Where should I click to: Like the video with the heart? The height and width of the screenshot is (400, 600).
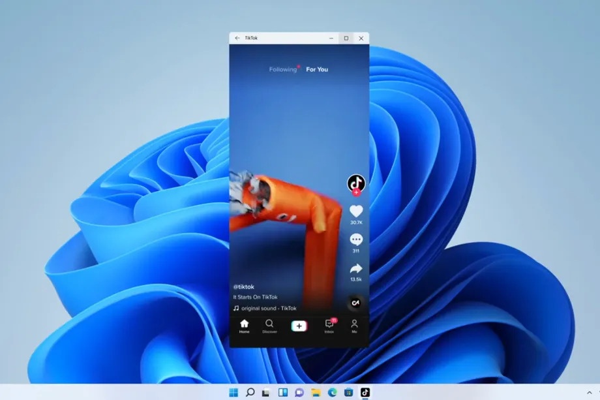coord(355,211)
